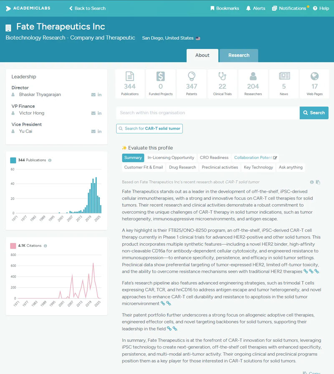Open the 22 Clinical Trials card
The width and height of the screenshot is (334, 374).
(222, 84)
